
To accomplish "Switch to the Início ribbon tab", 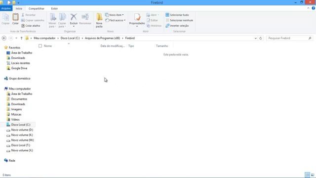I will click(19, 8).
